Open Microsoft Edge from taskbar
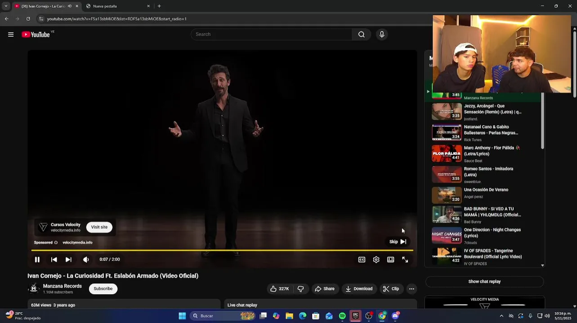 coord(303,316)
